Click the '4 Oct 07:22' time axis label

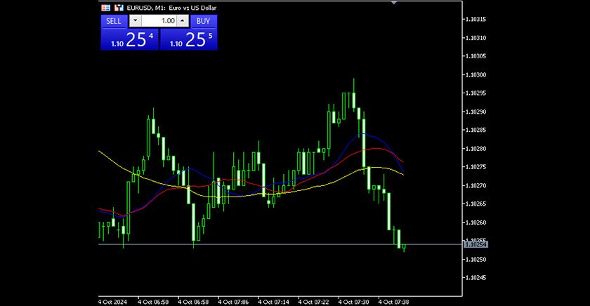[313, 302]
